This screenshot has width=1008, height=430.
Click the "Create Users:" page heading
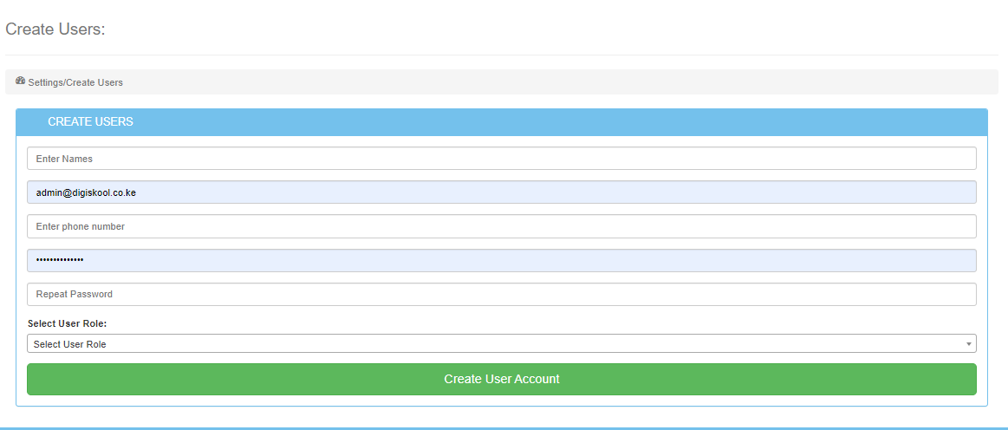pos(55,29)
